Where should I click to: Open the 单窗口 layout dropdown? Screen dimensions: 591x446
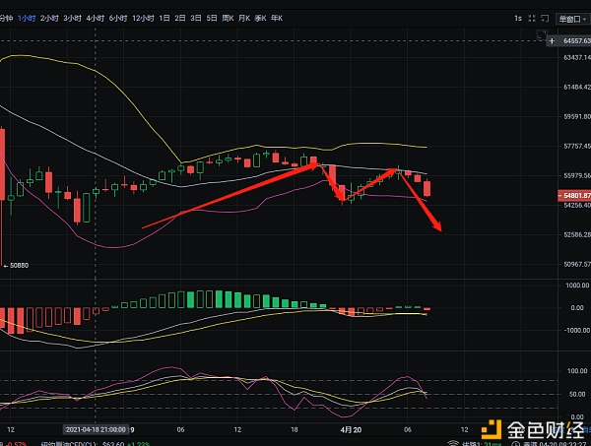coord(572,19)
